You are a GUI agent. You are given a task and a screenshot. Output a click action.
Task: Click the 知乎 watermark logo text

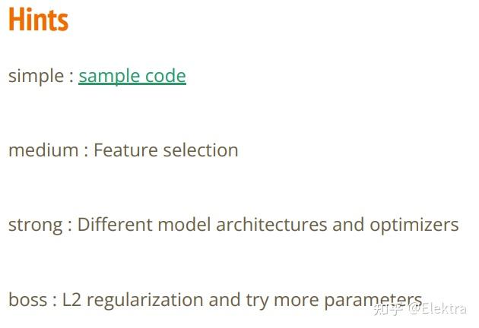388,307
